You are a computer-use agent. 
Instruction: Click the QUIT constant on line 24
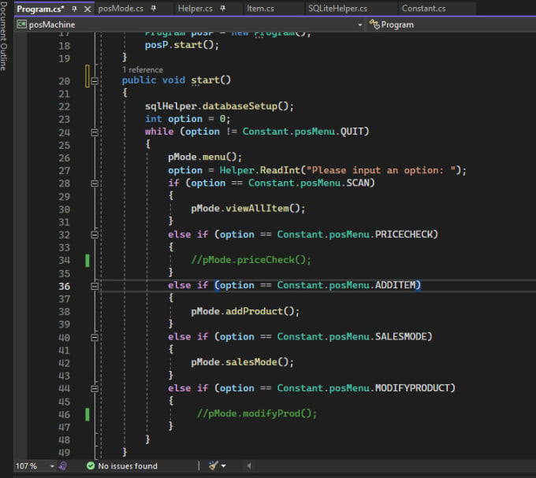(352, 132)
